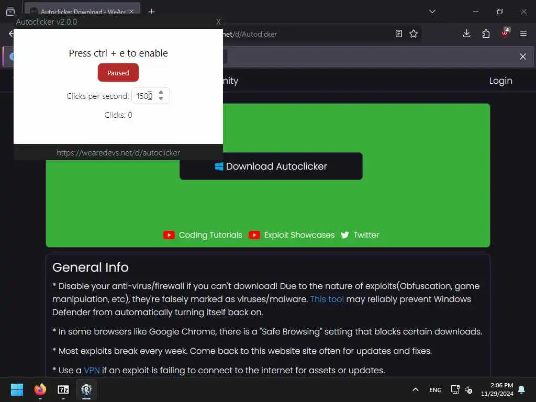Open the Firefox extensions puzzle icon
This screenshot has width=536, height=402.
tap(486, 33)
